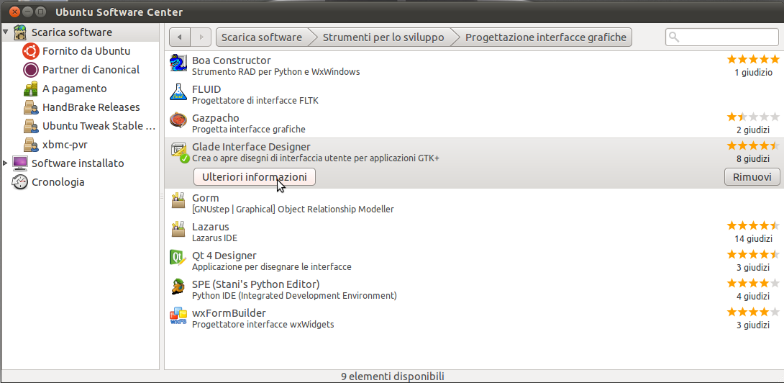
Task: Open Progettazione interfacce grafiche breadcrumb
Action: [545, 37]
